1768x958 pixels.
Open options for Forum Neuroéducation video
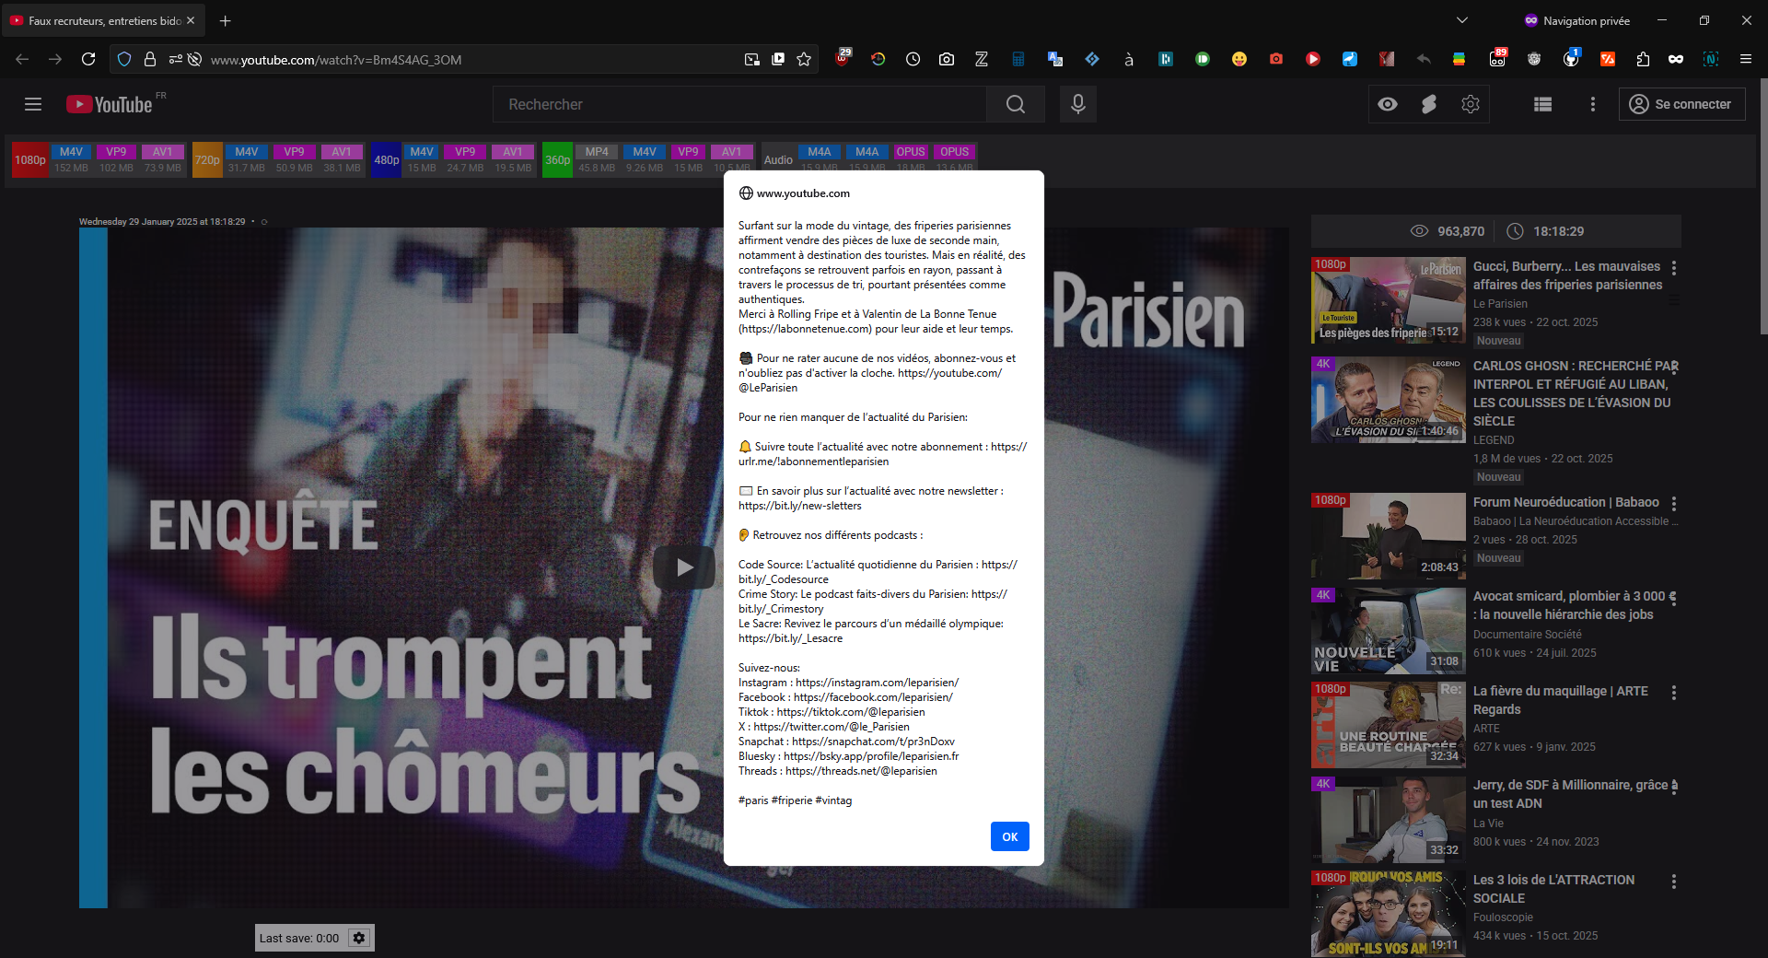point(1673,504)
